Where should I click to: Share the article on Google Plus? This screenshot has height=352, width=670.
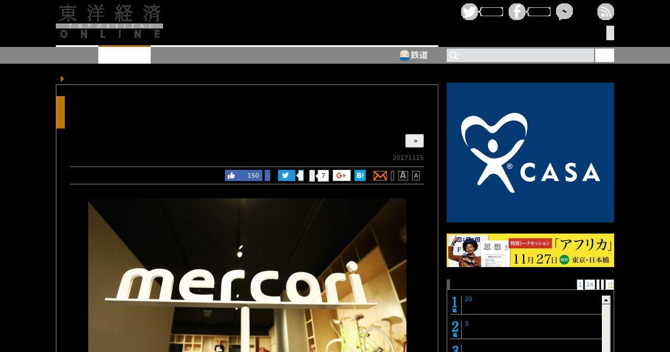click(342, 175)
